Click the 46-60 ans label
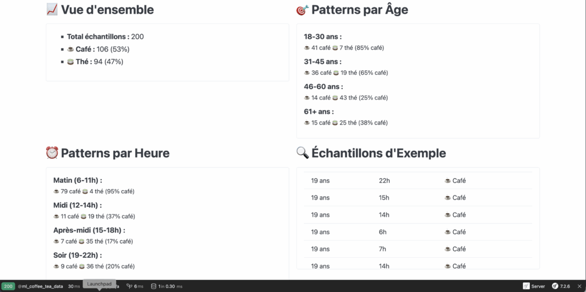 point(323,87)
